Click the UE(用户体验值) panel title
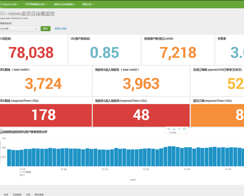This screenshot has width=244, height=196. (80, 39)
